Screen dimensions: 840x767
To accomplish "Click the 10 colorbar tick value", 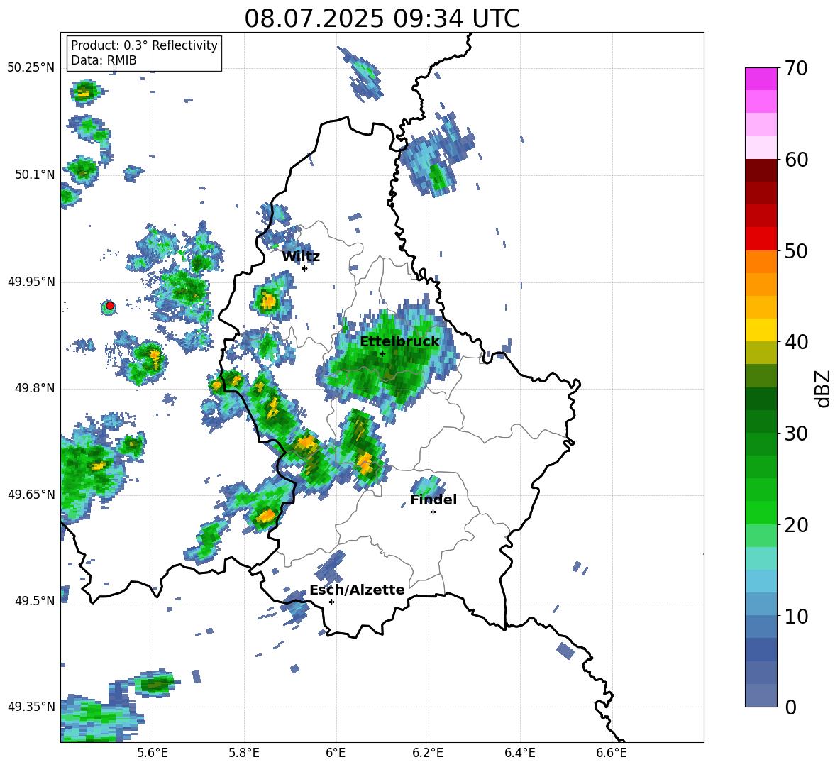I will coord(796,616).
